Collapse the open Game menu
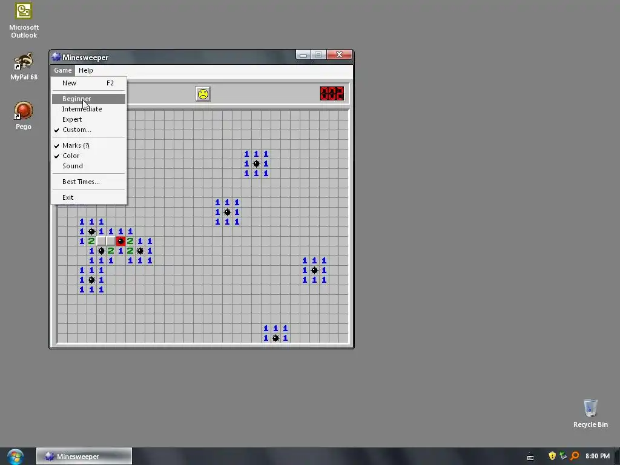The width and height of the screenshot is (620, 465). tap(63, 70)
